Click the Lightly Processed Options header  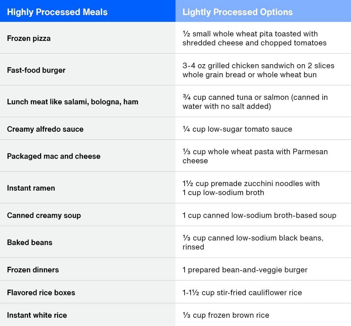click(x=238, y=12)
